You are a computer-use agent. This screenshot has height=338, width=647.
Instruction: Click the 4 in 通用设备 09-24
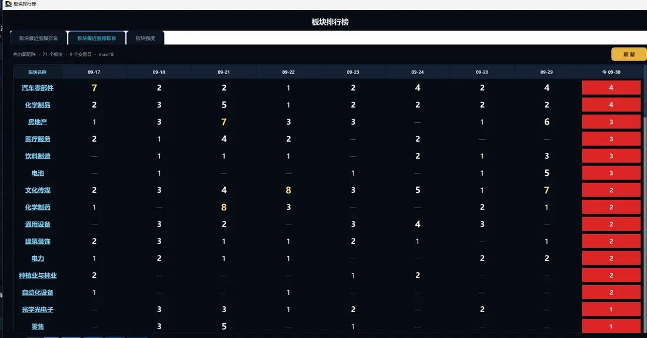(418, 224)
